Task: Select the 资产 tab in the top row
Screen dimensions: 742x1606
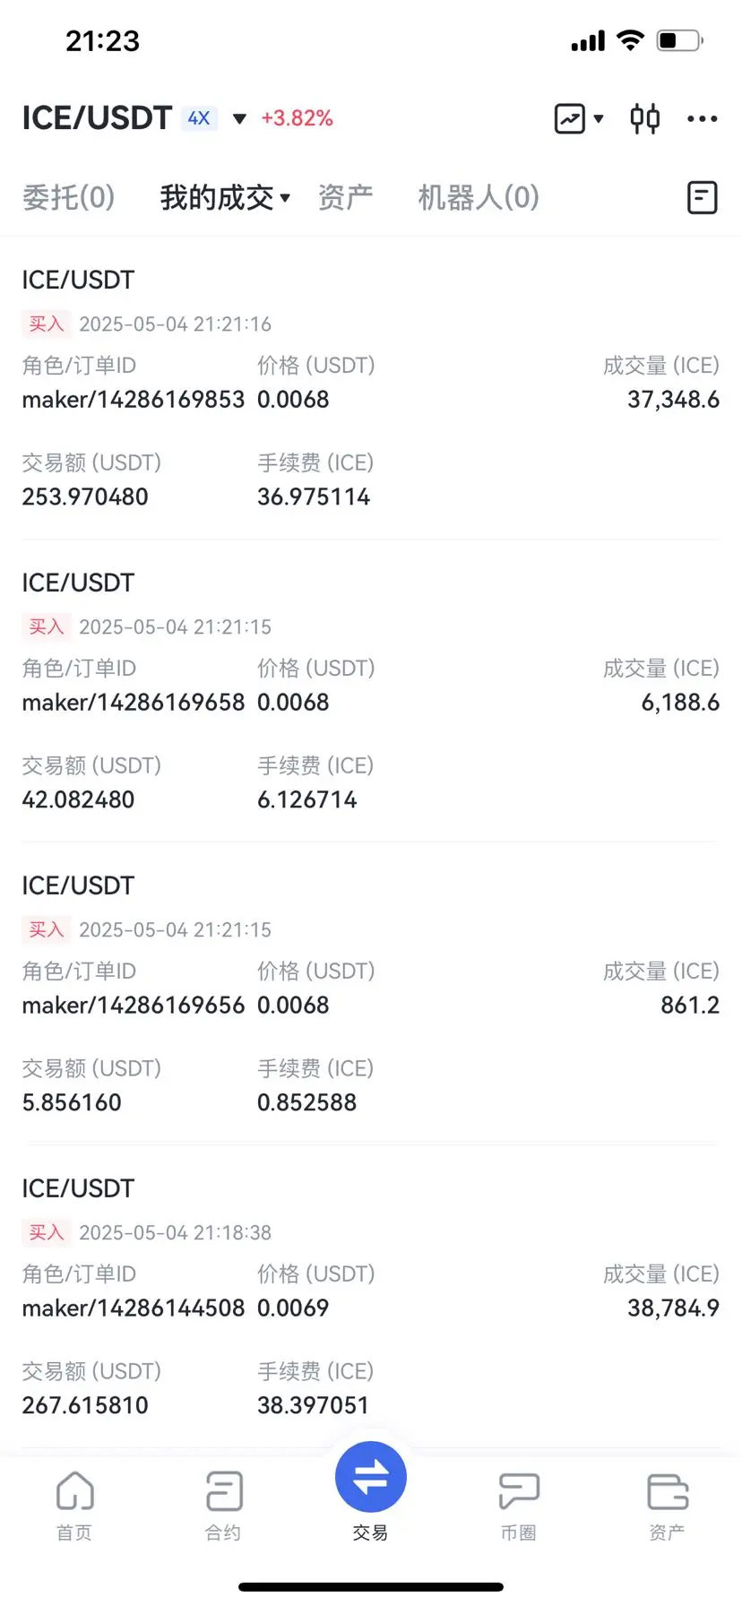Action: [346, 197]
